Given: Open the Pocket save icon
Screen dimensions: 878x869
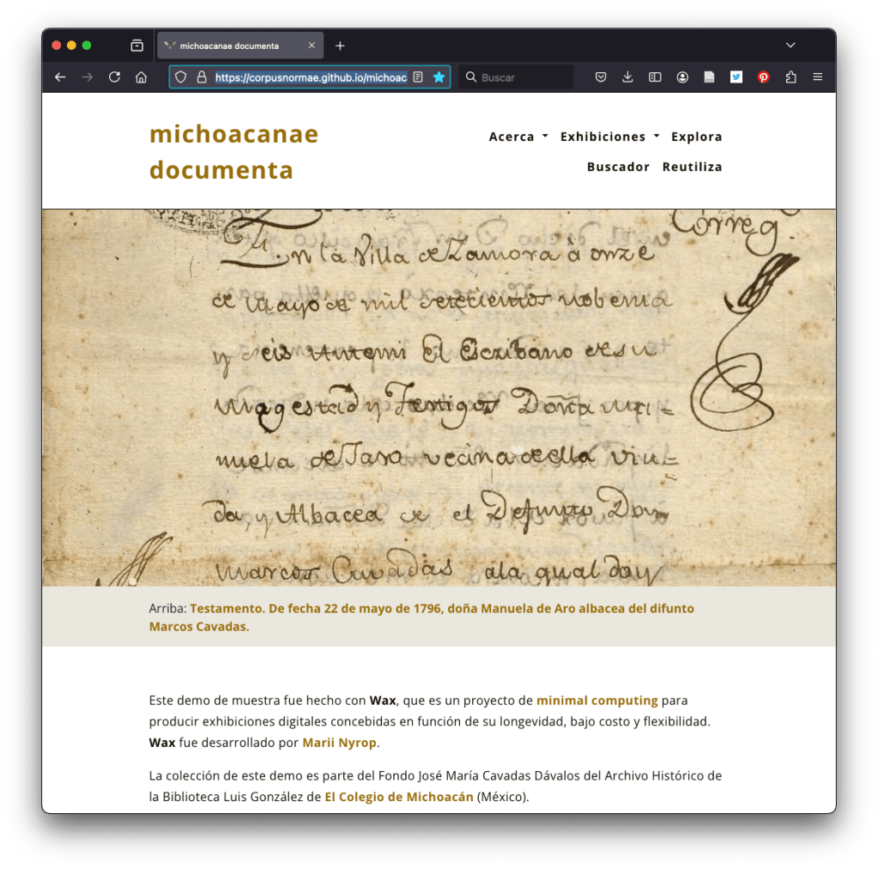Looking at the screenshot, I should coord(601,77).
